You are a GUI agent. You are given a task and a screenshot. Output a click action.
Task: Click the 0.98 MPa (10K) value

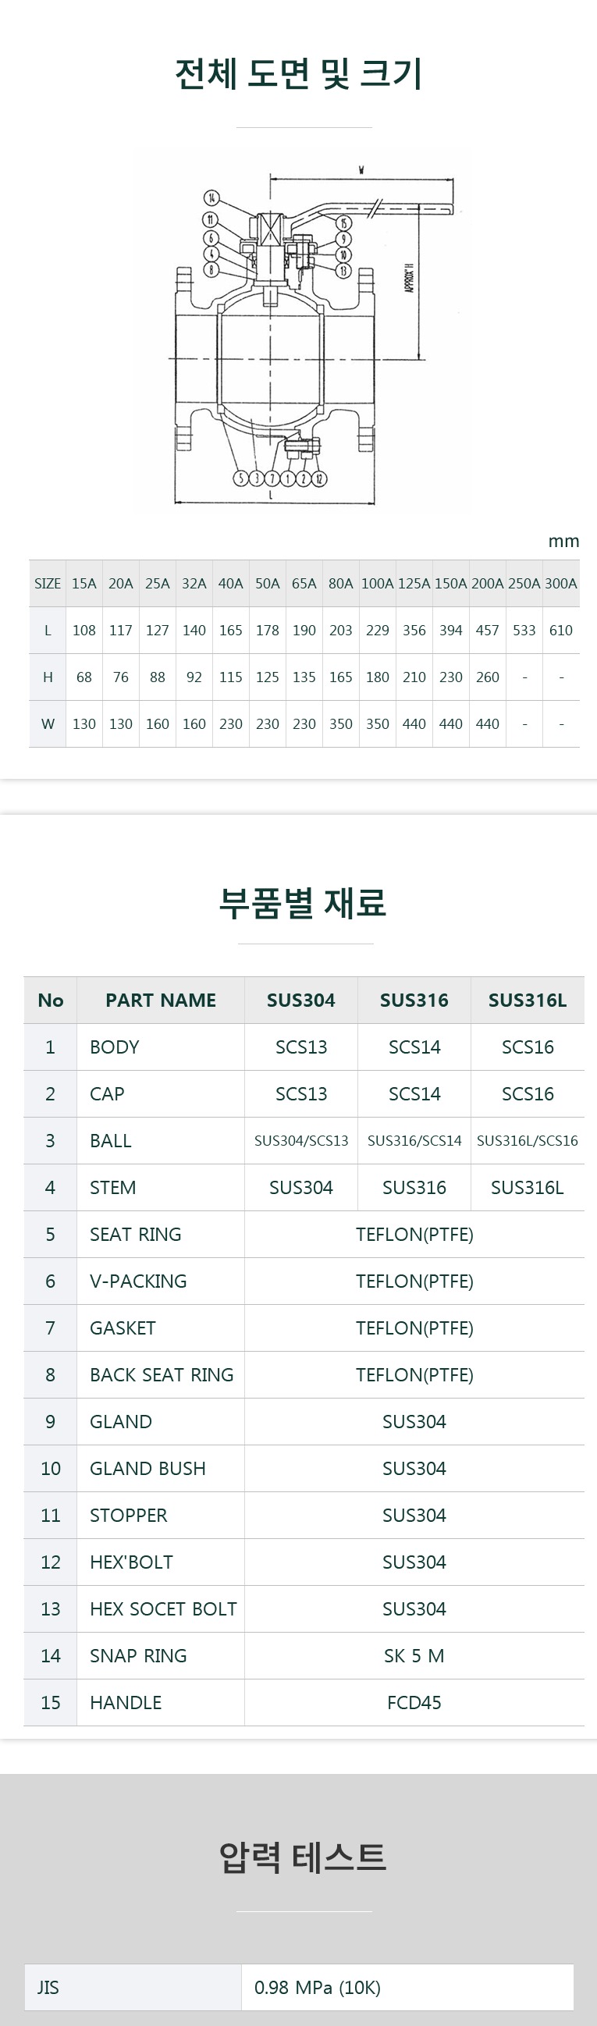click(x=317, y=1987)
